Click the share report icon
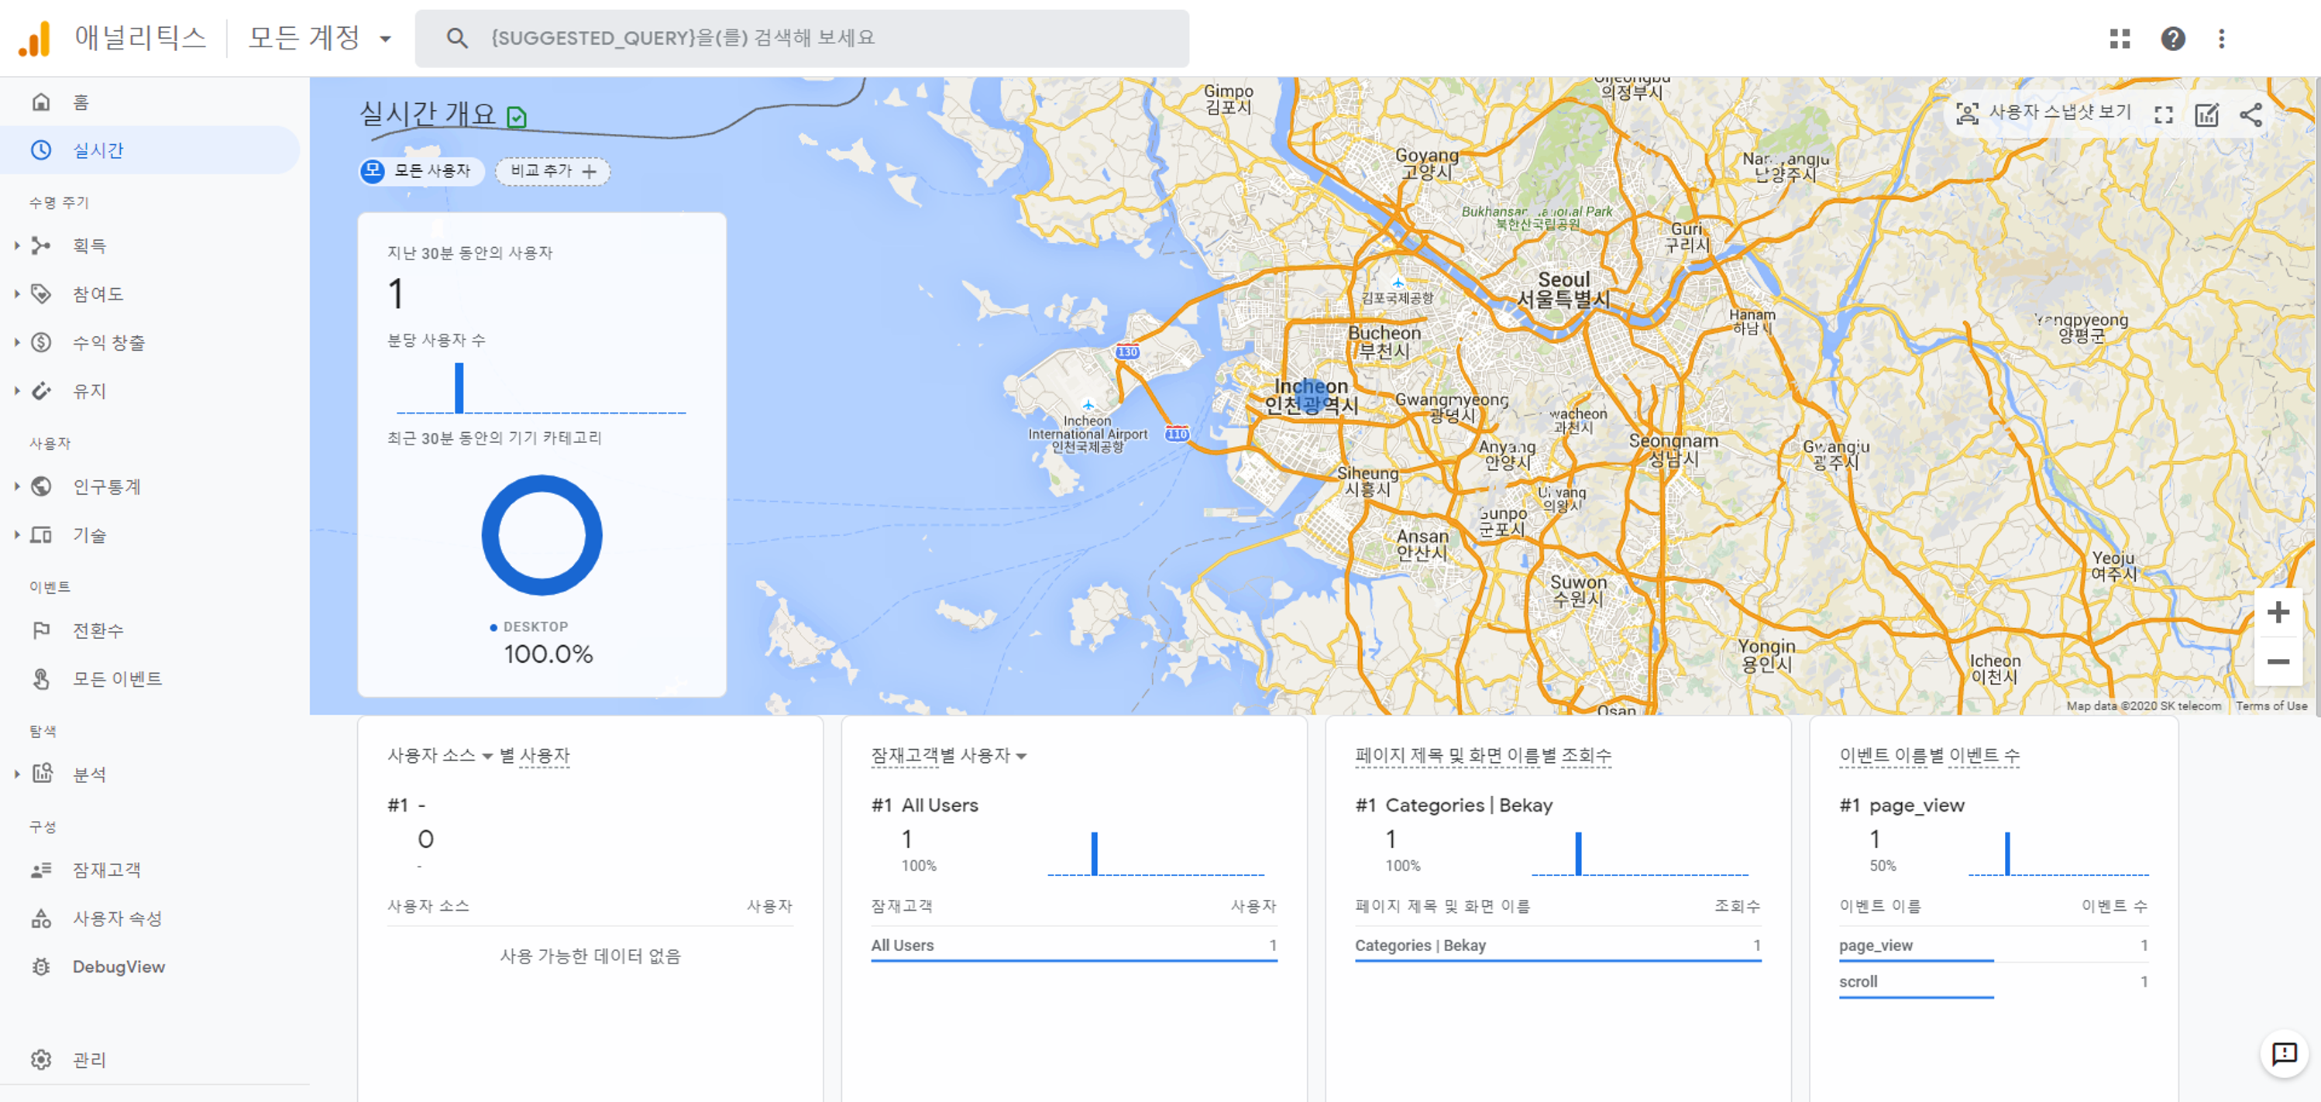 [2251, 115]
